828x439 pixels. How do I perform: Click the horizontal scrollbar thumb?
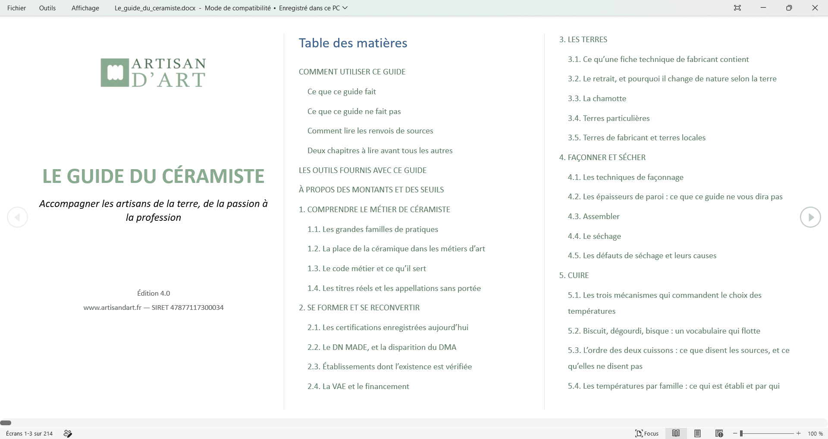click(6, 423)
